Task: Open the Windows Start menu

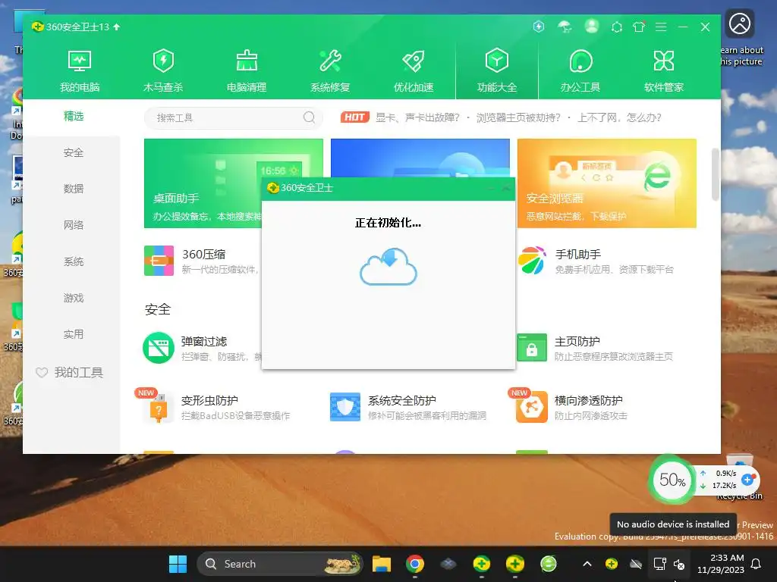Action: (x=178, y=564)
